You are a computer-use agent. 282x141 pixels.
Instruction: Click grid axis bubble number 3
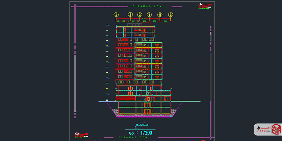click(140, 15)
